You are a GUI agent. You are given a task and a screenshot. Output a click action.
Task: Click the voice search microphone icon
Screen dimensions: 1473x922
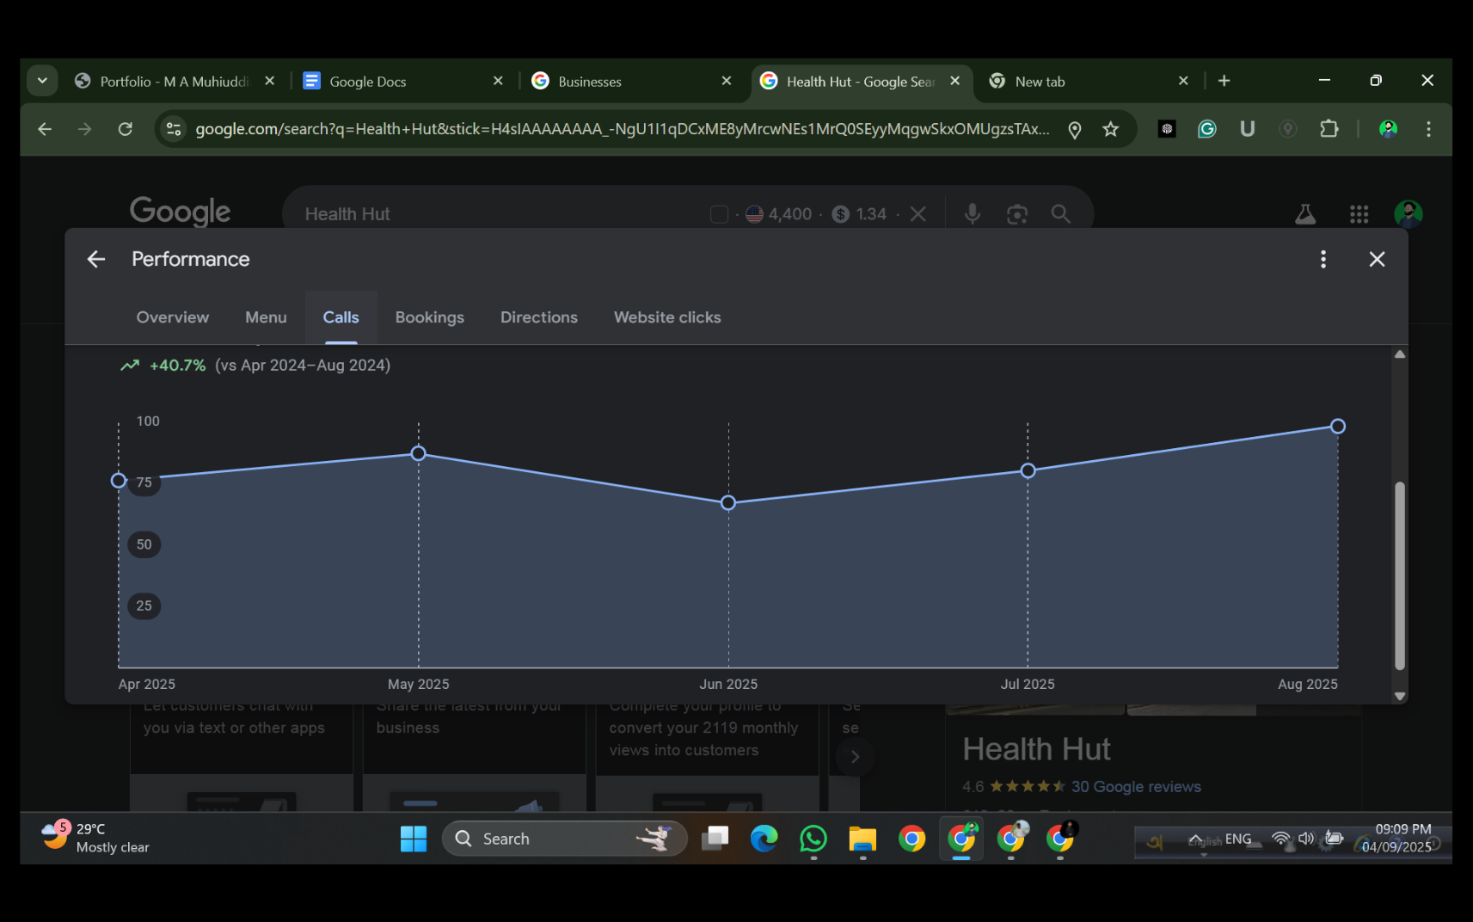point(972,213)
